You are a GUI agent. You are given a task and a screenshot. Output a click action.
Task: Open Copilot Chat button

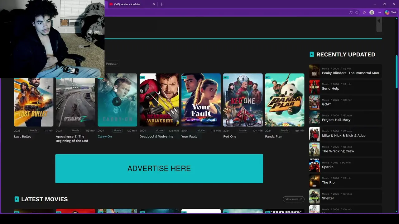pos(390,12)
